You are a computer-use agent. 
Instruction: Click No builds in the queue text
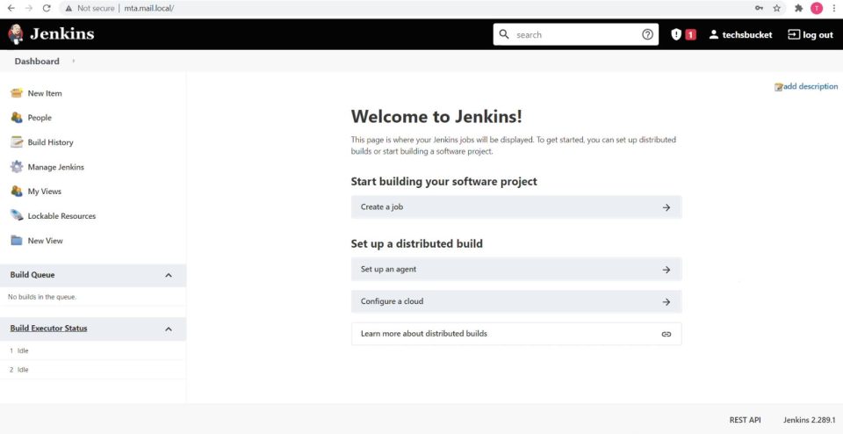click(x=42, y=297)
